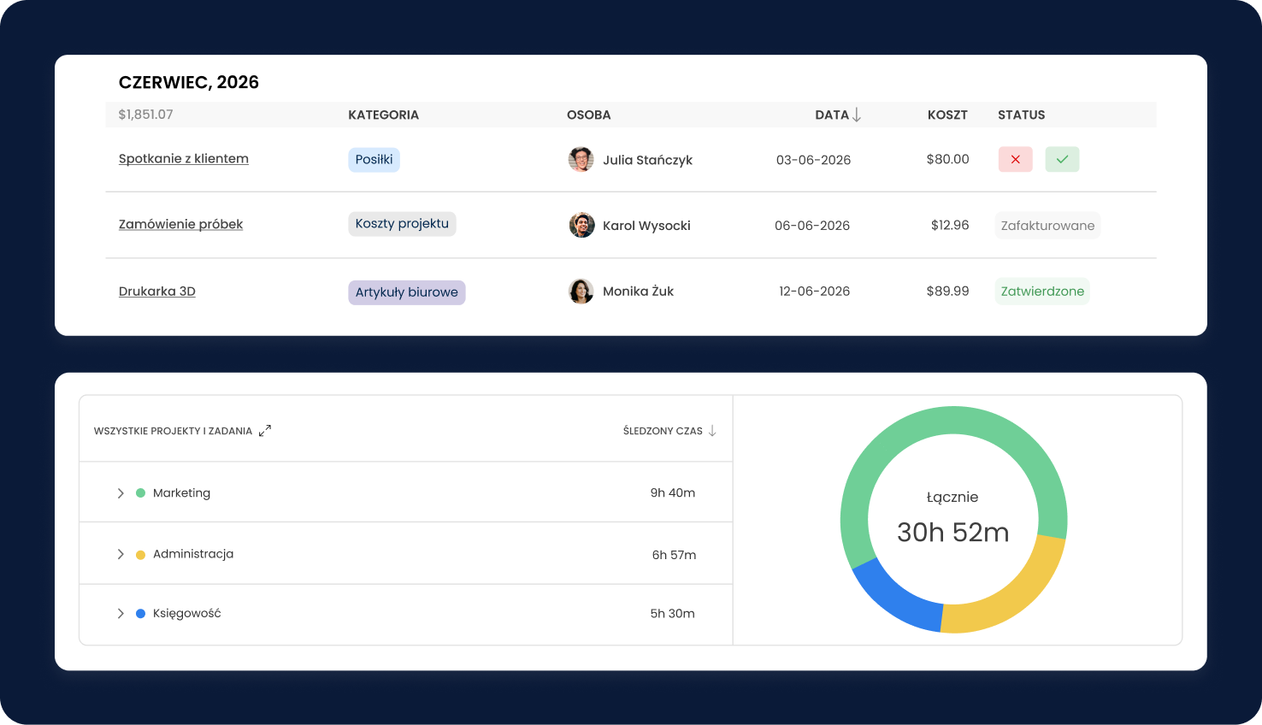
Task: Open the Spotkanie z klientem link
Action: tap(184, 159)
